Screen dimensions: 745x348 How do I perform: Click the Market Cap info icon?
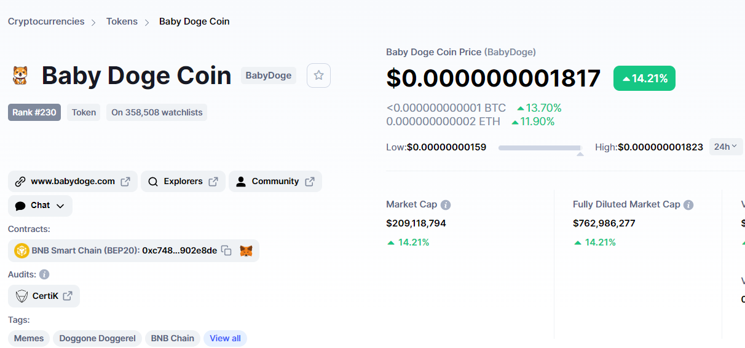pos(446,204)
